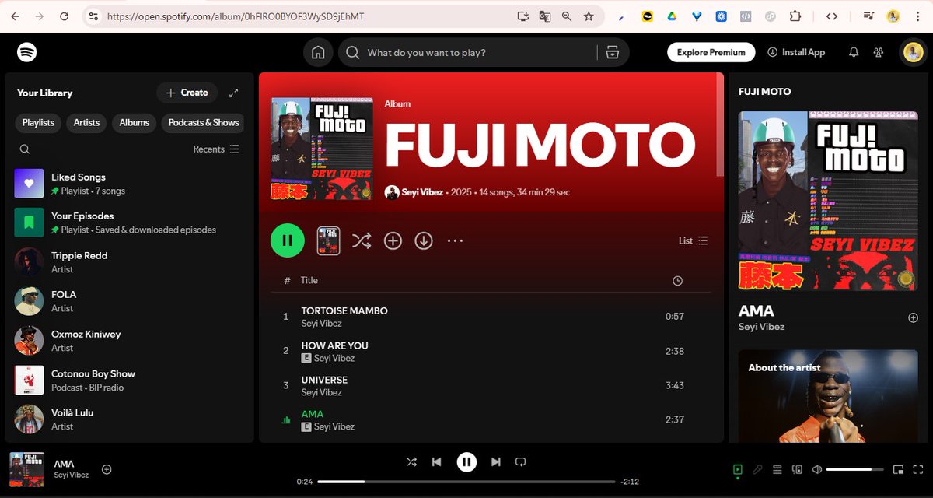Click the song progress bar
Viewport: 933px width, 498px height.
coord(466,482)
